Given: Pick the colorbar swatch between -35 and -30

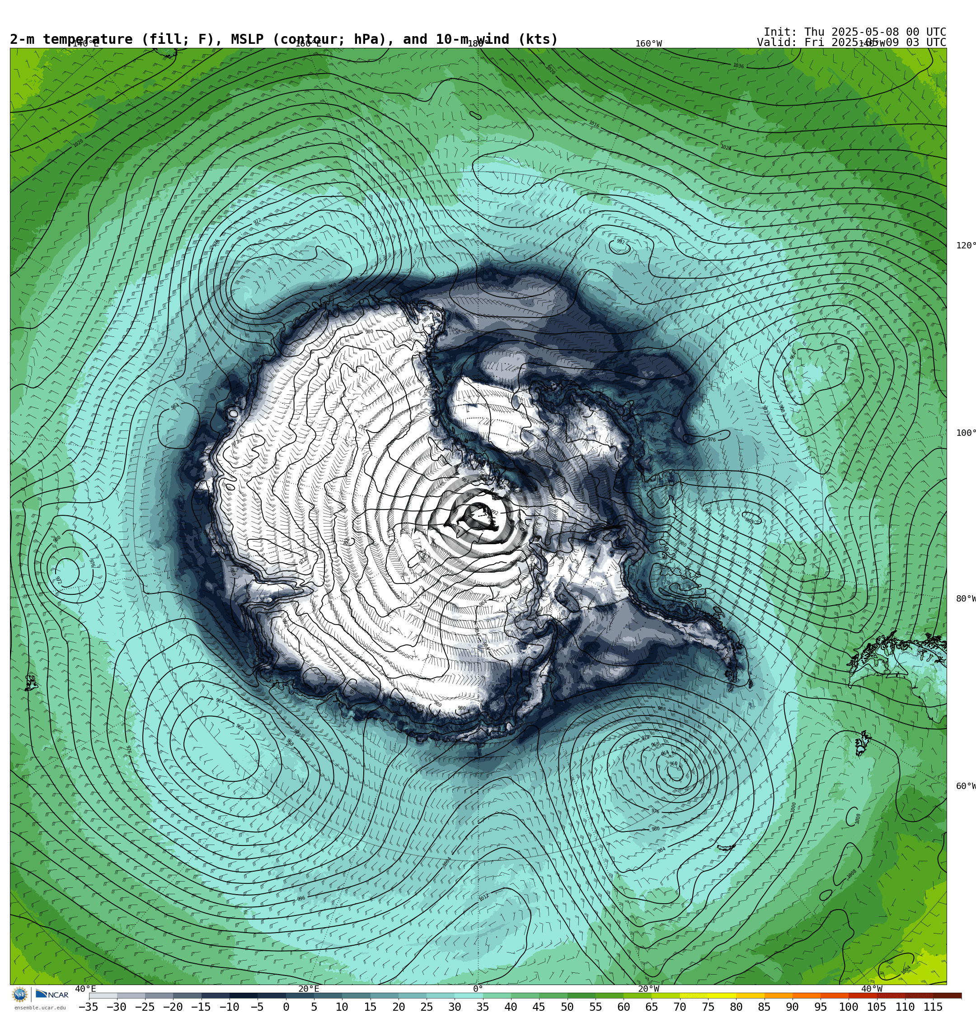Looking at the screenshot, I should click(x=103, y=995).
